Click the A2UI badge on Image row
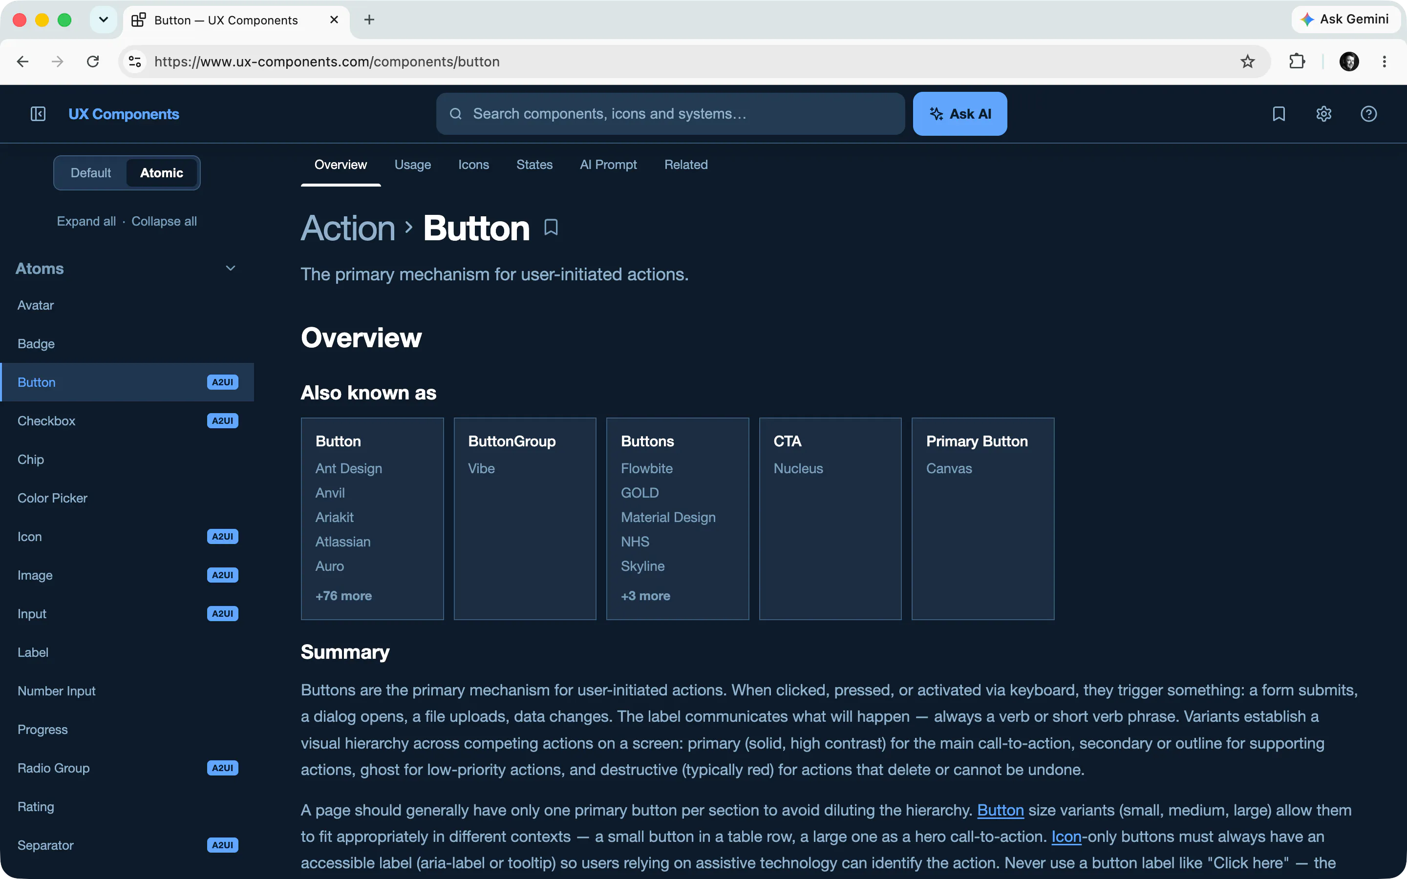 (x=223, y=575)
